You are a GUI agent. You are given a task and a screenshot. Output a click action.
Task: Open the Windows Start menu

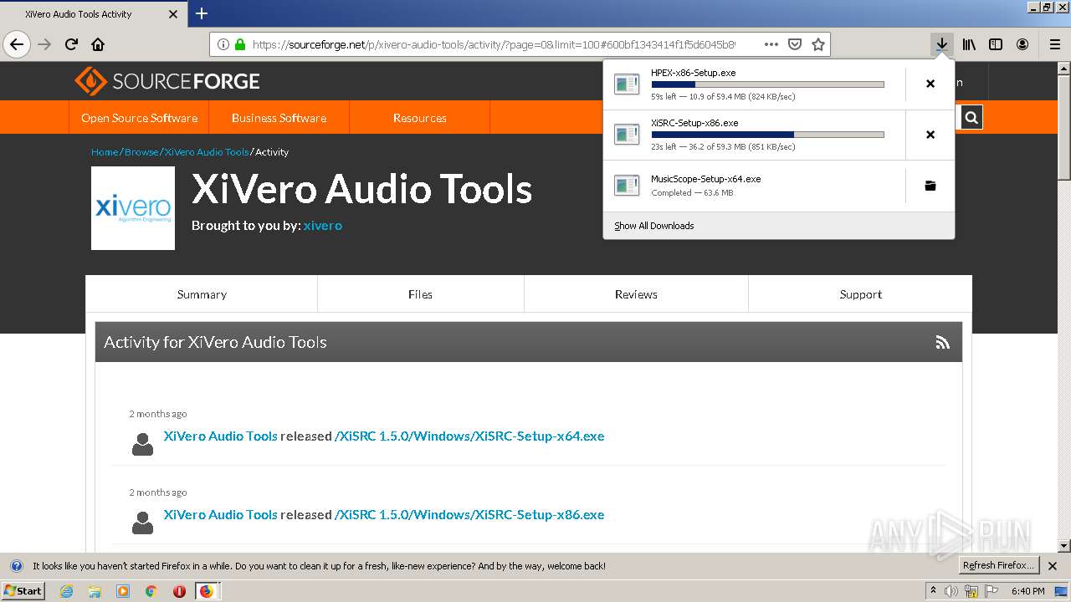pyautogui.click(x=23, y=590)
